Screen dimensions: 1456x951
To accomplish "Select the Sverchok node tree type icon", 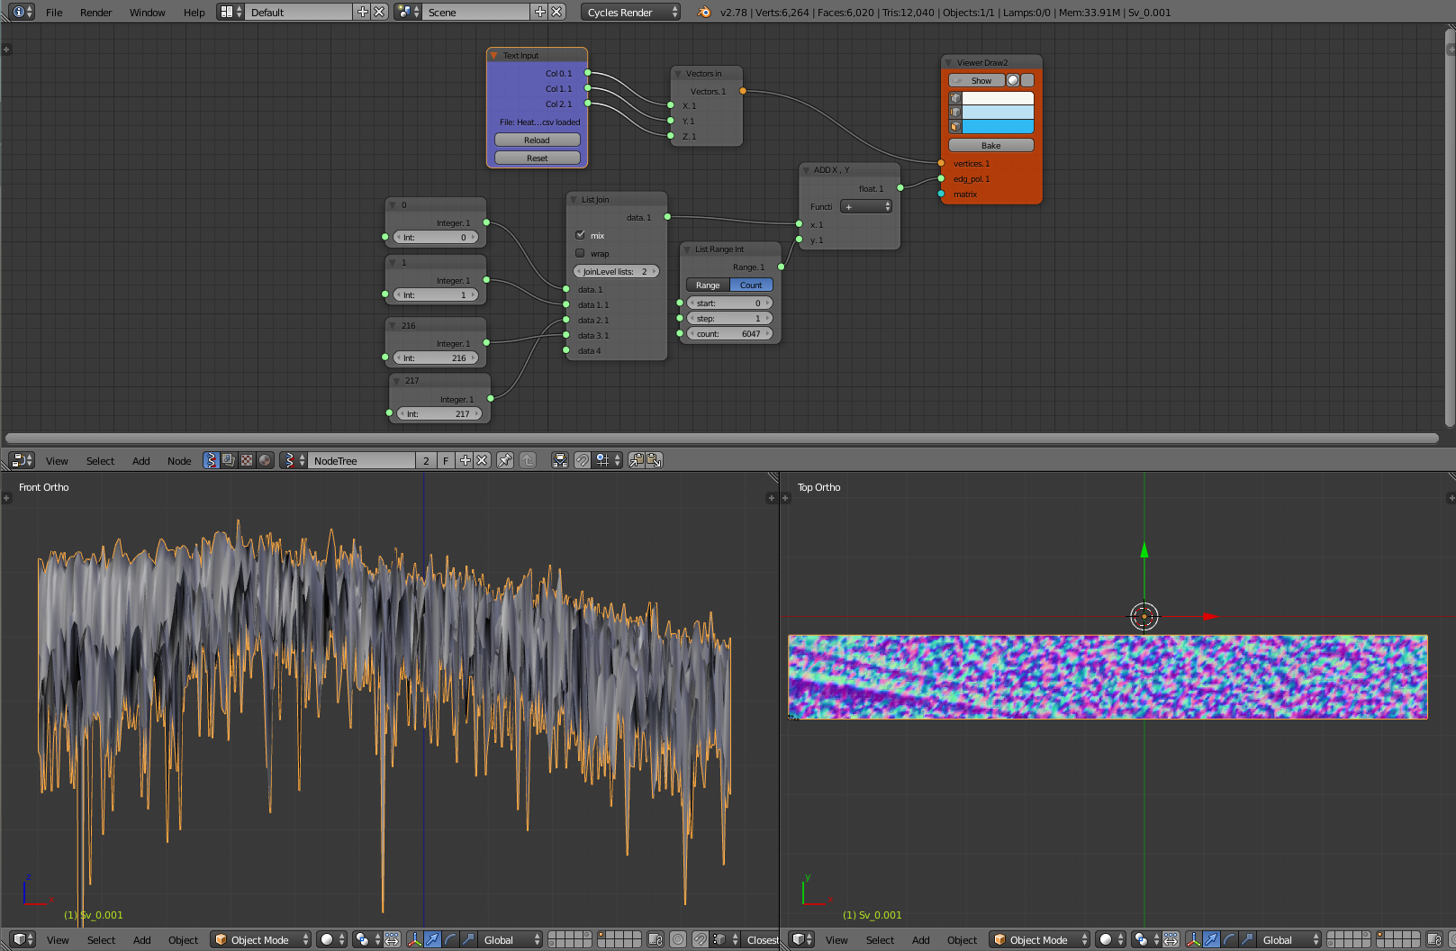I will 211,460.
